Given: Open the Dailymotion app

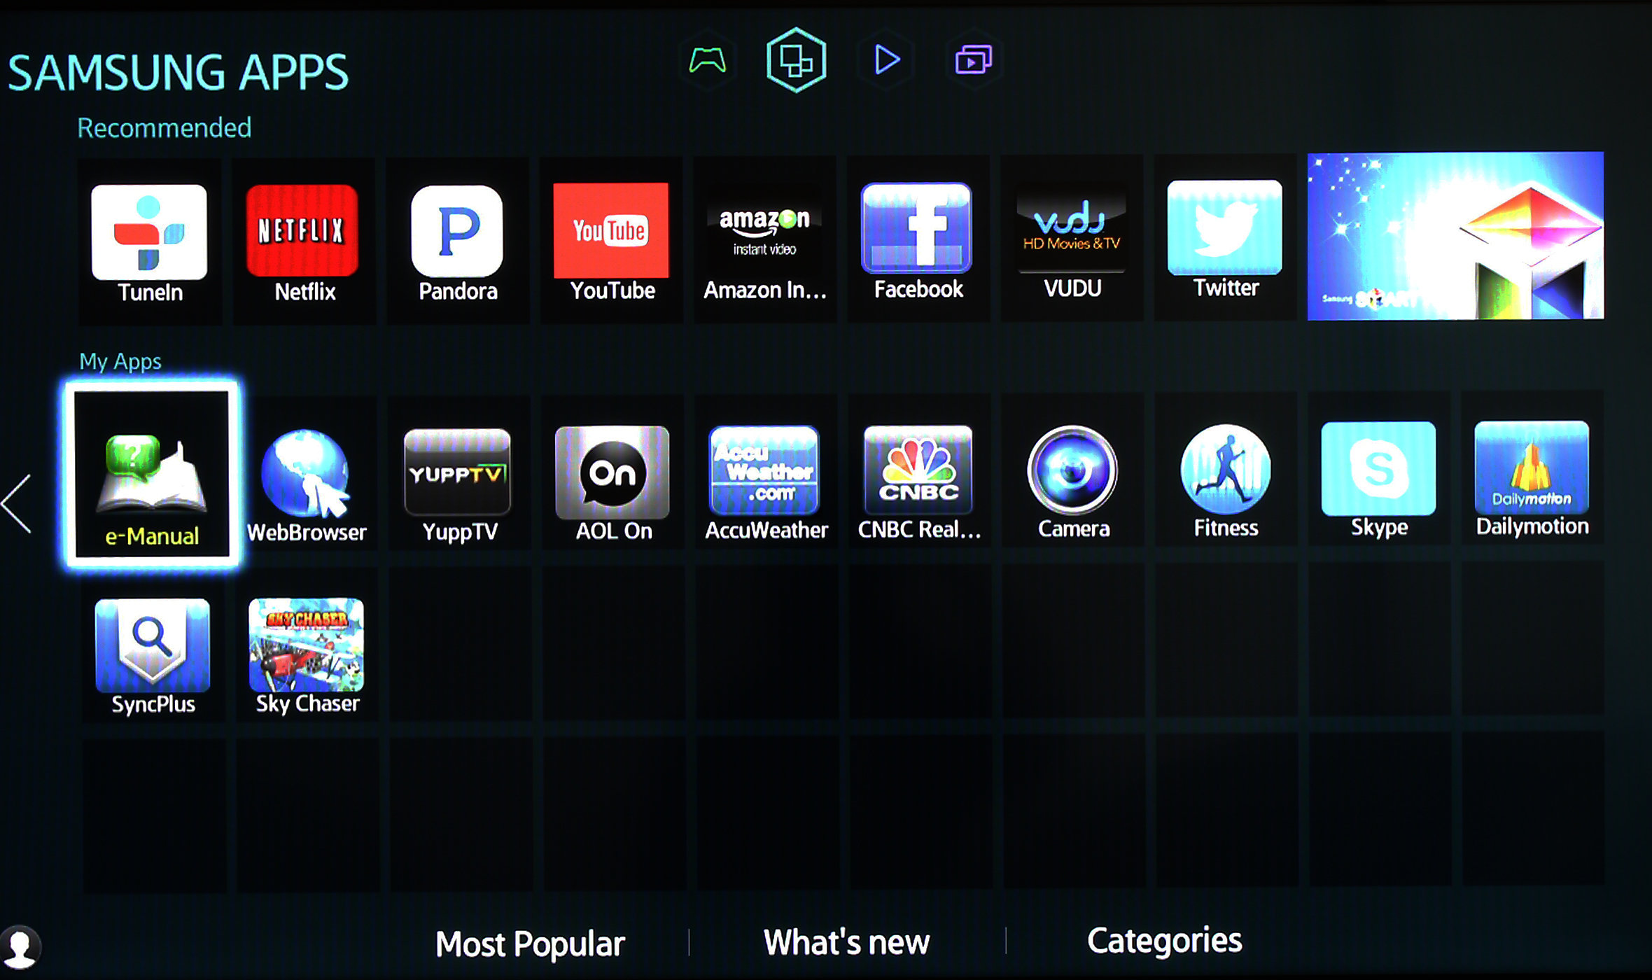Looking at the screenshot, I should pyautogui.click(x=1532, y=469).
